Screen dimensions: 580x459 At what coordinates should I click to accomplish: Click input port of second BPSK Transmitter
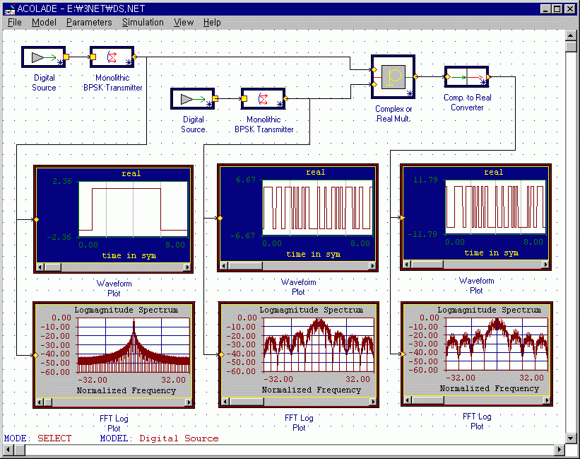[244, 98]
